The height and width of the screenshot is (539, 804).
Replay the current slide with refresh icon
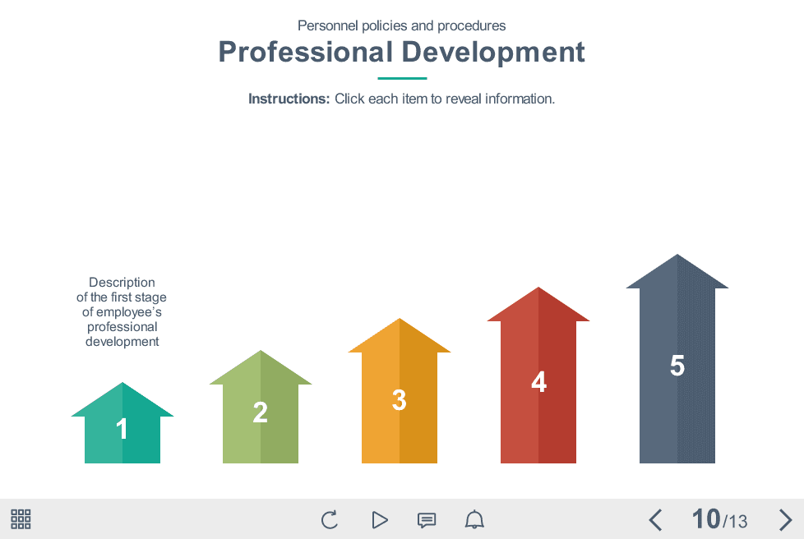(x=330, y=519)
